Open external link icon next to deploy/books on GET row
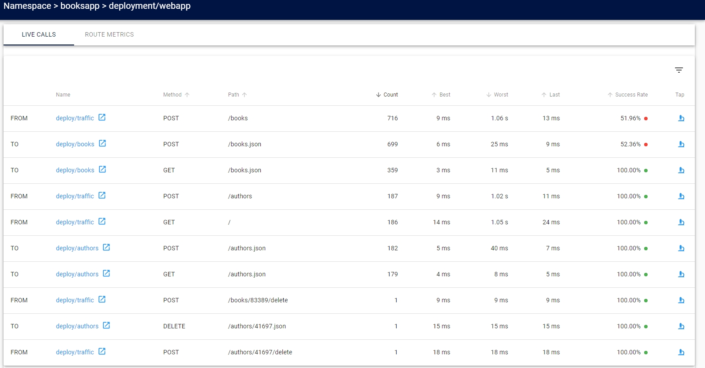This screenshot has width=705, height=368. (x=102, y=169)
